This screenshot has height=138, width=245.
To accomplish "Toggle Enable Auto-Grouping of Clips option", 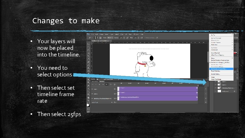I will 221,62.
